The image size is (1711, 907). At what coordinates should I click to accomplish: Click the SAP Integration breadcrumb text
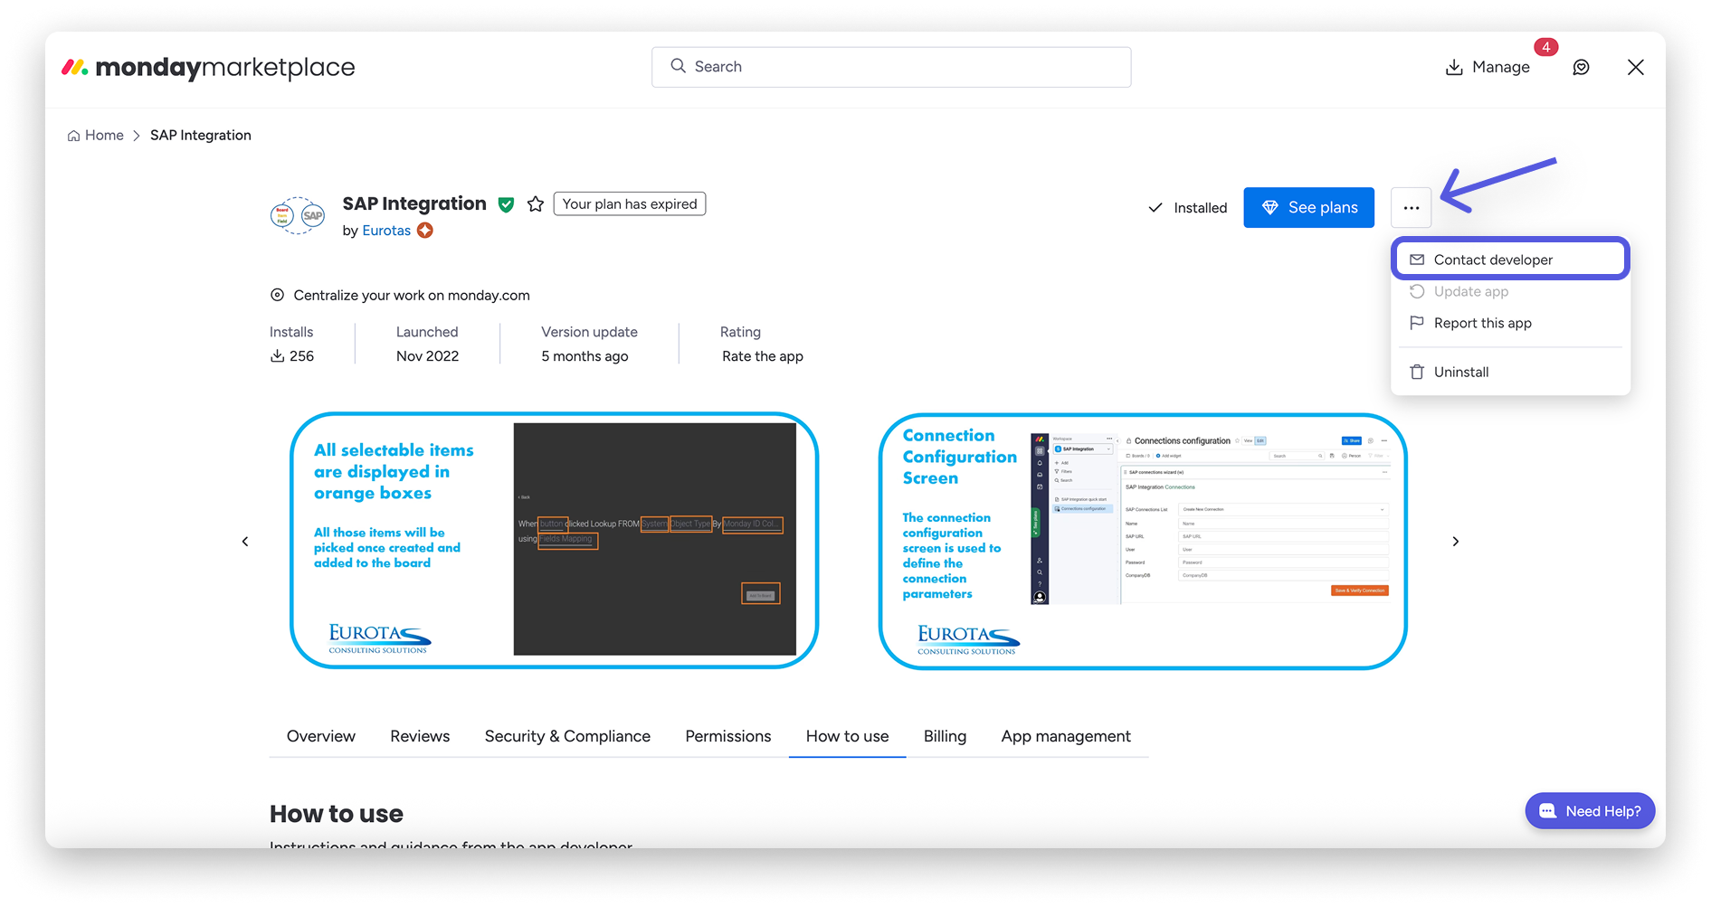[201, 136]
